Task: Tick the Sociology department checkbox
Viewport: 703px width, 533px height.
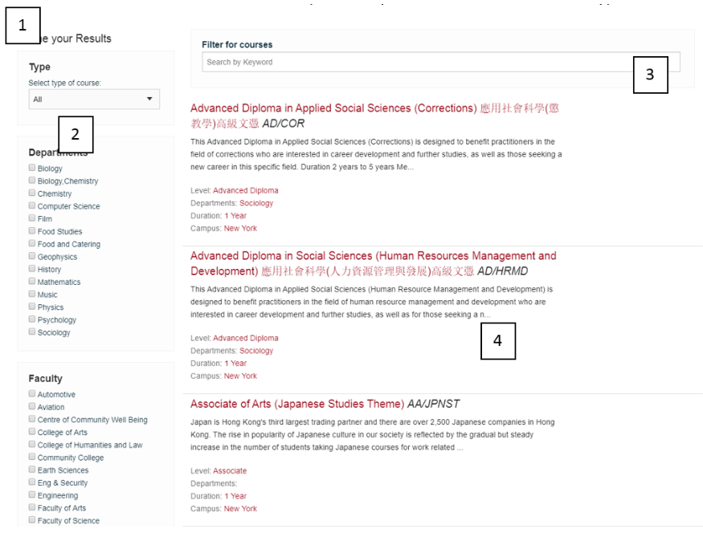Action: pyautogui.click(x=32, y=332)
